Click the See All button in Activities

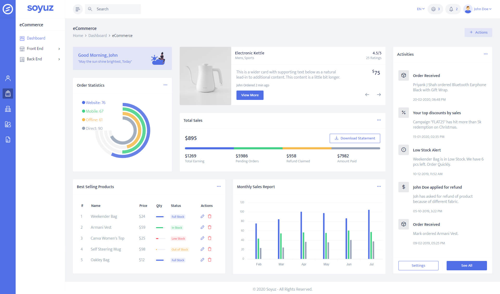(467, 265)
